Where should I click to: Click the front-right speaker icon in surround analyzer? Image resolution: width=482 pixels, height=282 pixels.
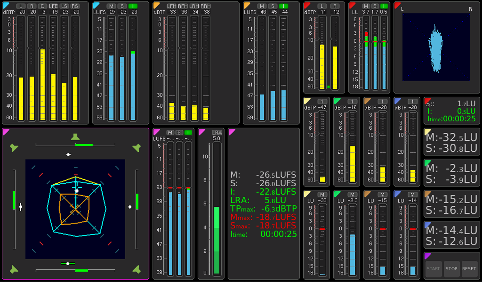pyautogui.click(x=136, y=148)
